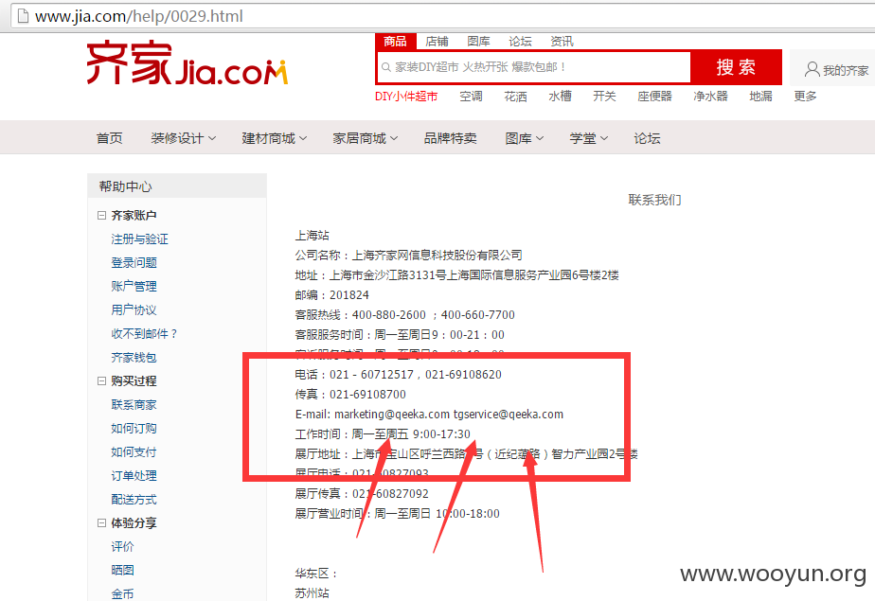Collapse the 体验分享 tree section
This screenshot has height=601, width=875.
[x=101, y=523]
